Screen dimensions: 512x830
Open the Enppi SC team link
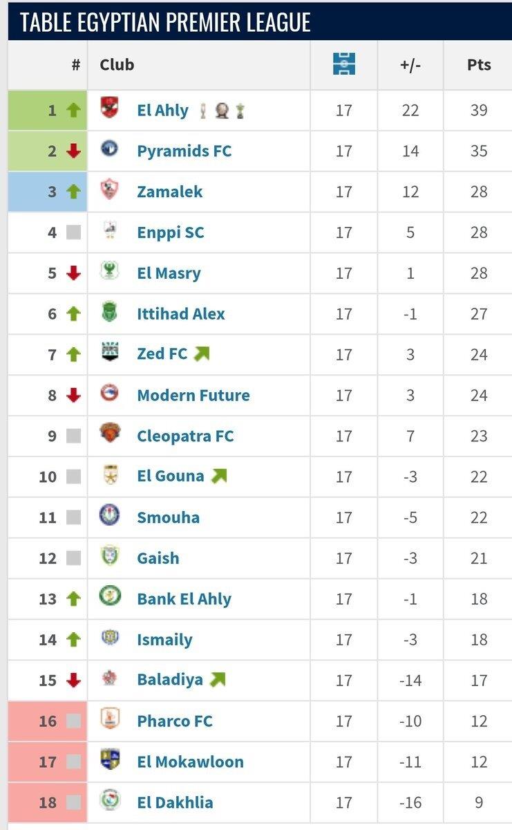tap(171, 232)
